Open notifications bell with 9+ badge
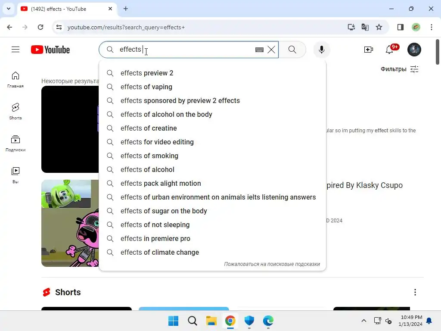 (390, 50)
